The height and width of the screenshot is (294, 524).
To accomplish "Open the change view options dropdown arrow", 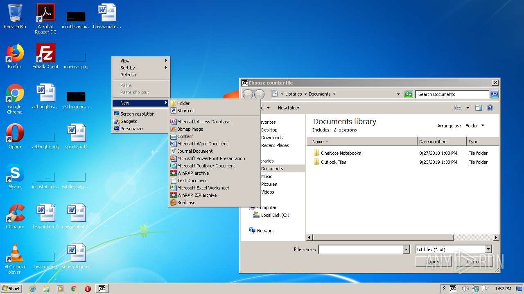I will click(468, 108).
